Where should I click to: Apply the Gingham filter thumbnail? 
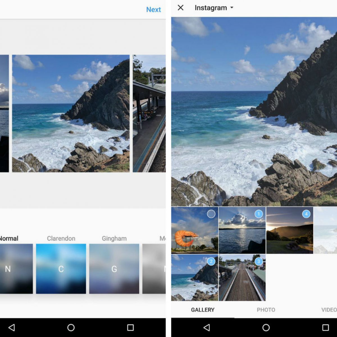114,268
